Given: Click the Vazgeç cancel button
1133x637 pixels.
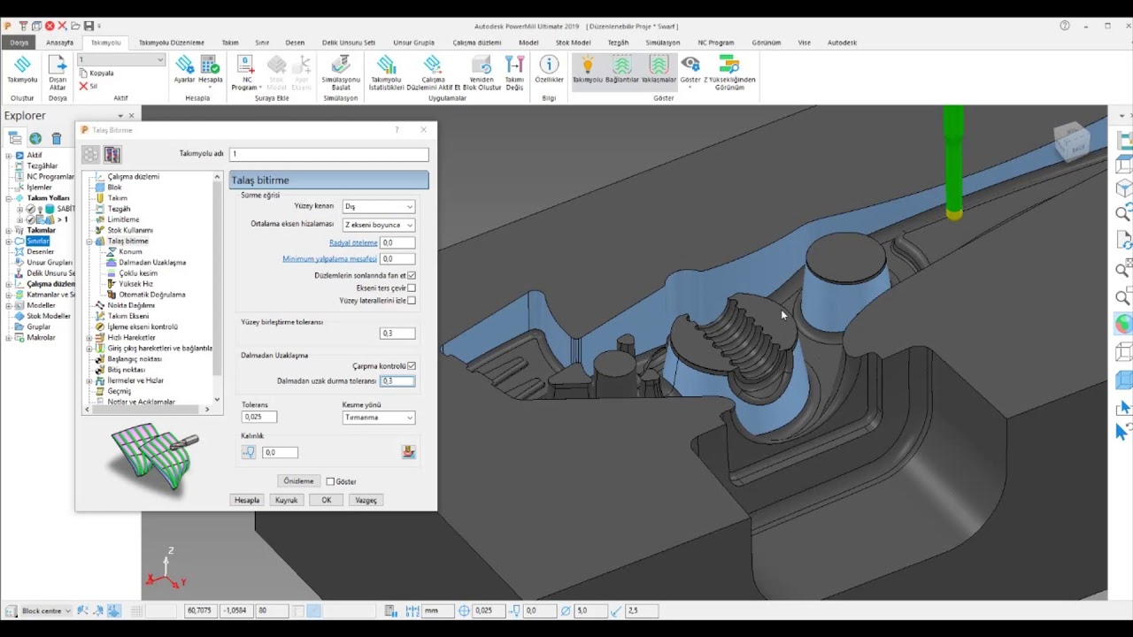Looking at the screenshot, I should click(366, 500).
